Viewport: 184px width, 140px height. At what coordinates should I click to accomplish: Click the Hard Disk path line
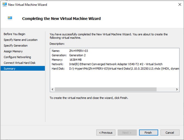[x=124, y=69]
